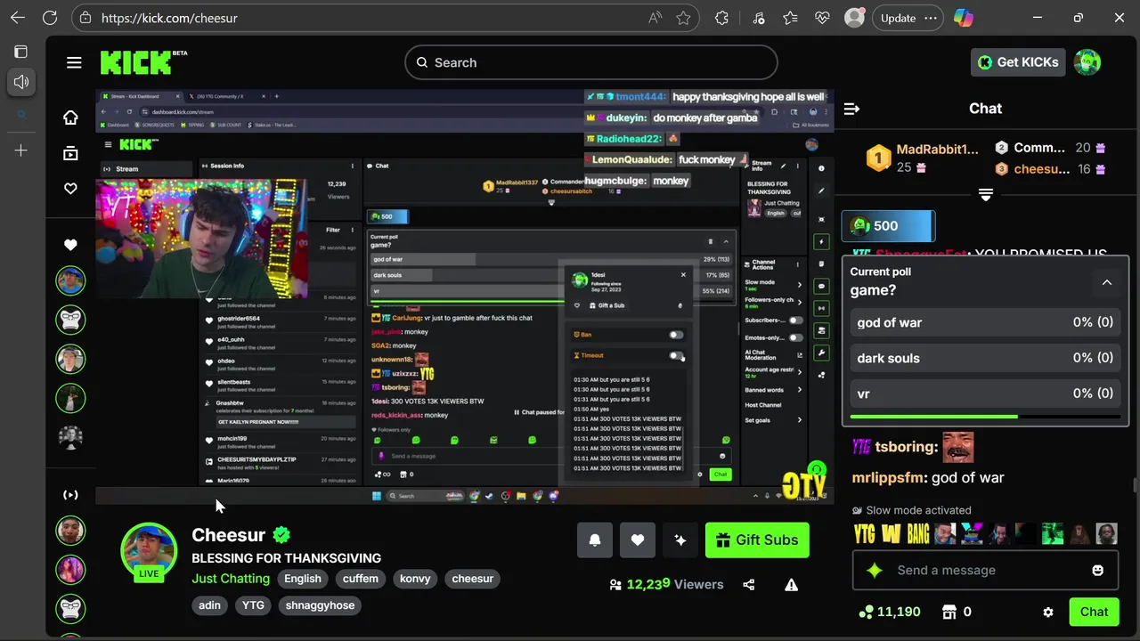Open the Just Chatting category link
The image size is (1140, 641).
pyautogui.click(x=231, y=579)
